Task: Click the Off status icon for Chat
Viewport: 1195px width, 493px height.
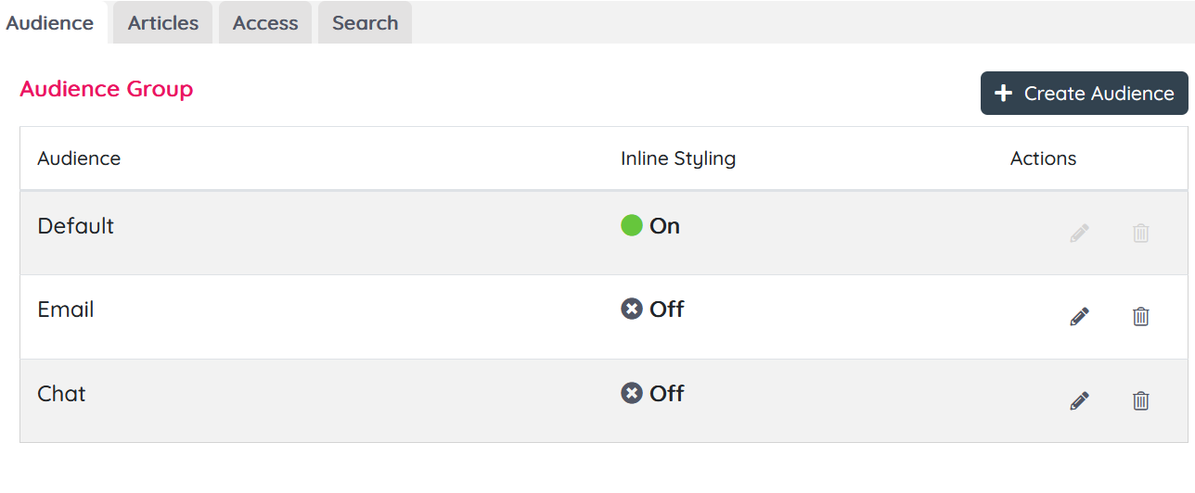Action: click(632, 393)
